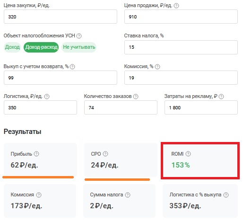Edit the Количество заказов field showing 74
The height and width of the screenshot is (221, 243).
pos(121,107)
